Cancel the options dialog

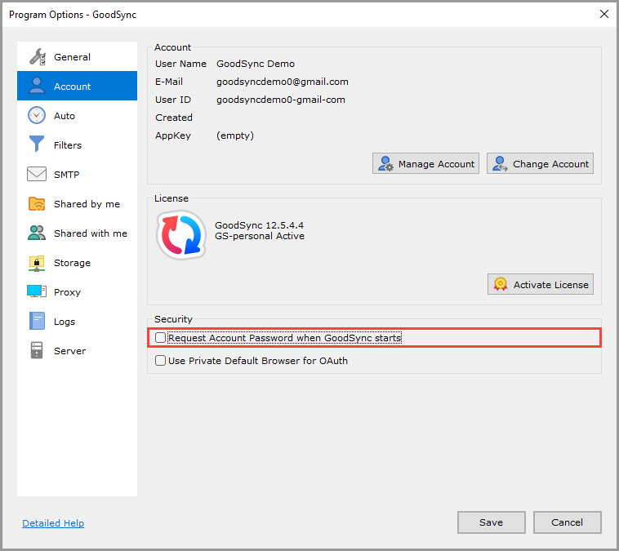(x=567, y=522)
